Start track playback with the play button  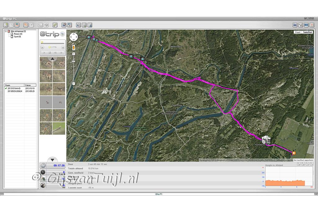pos(44,52)
